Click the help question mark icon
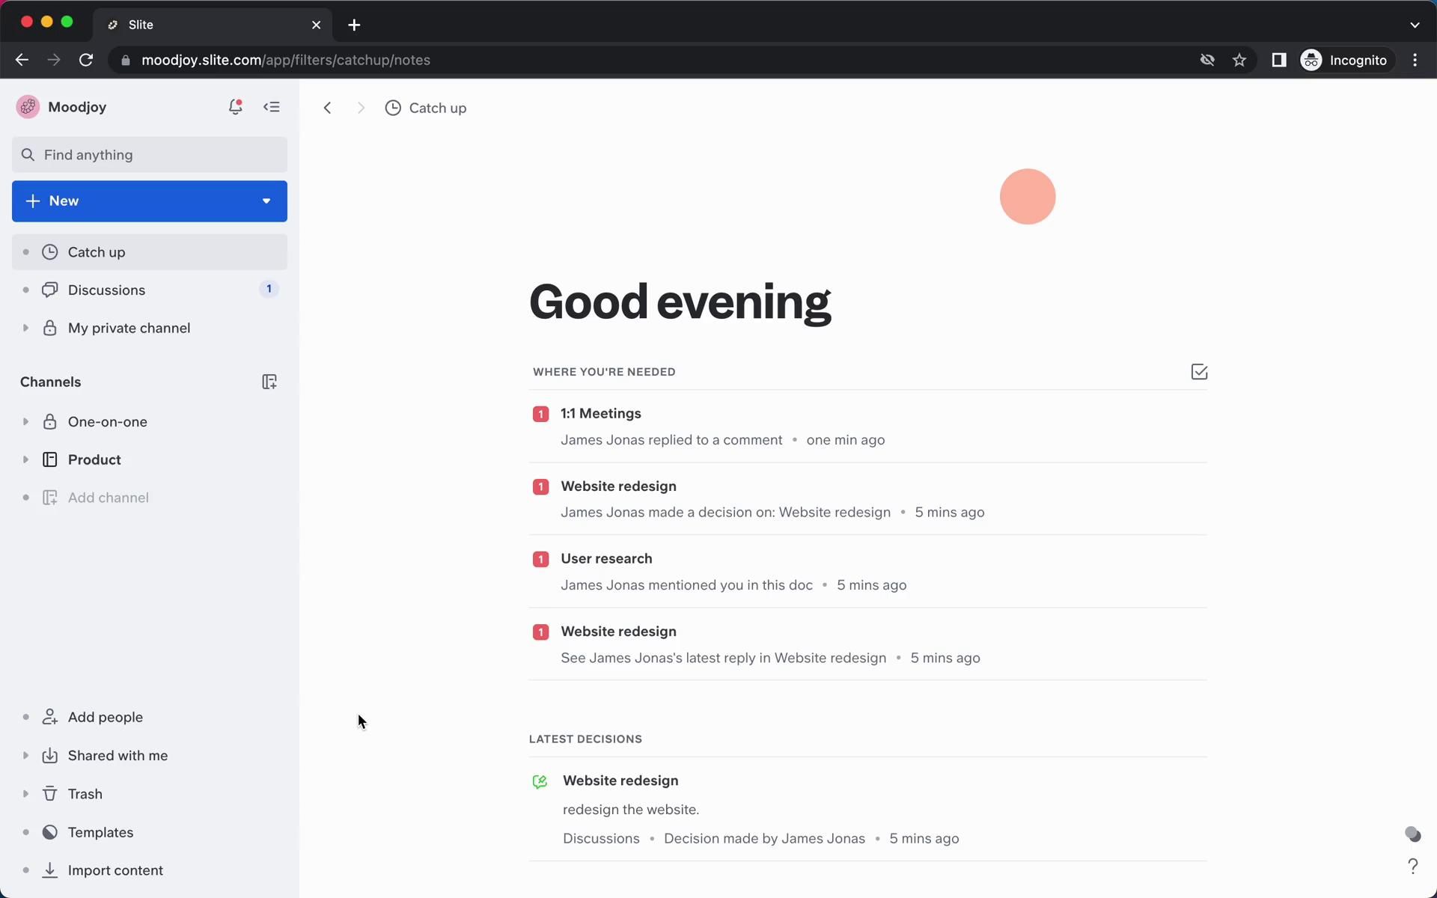Viewport: 1437px width, 898px height. pyautogui.click(x=1412, y=866)
